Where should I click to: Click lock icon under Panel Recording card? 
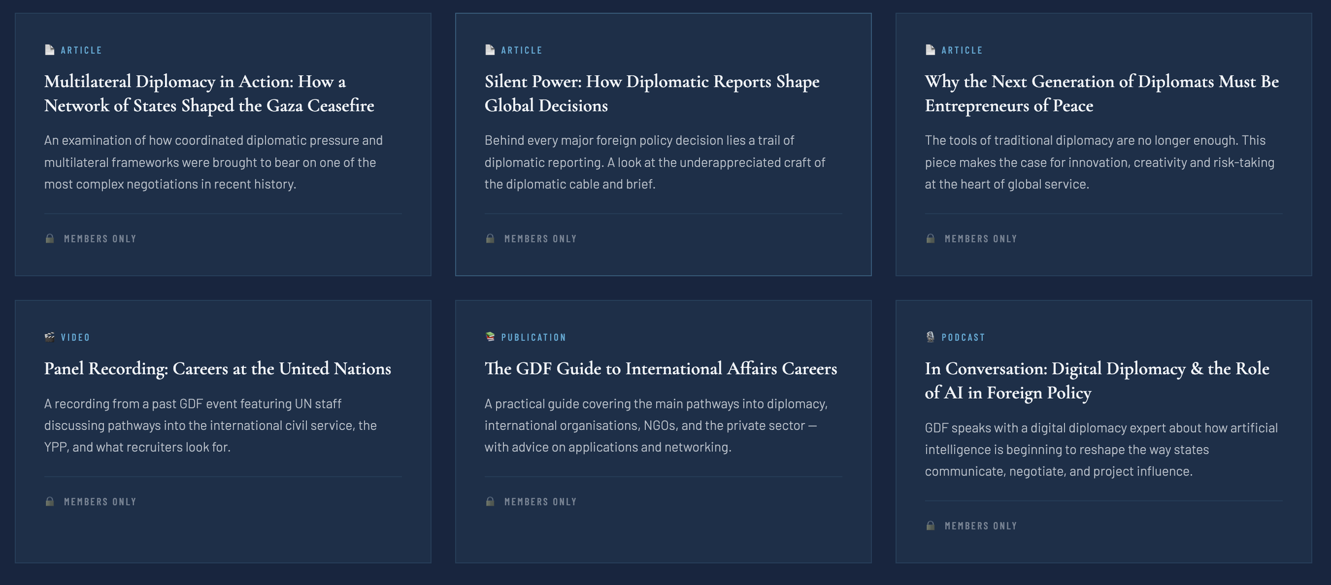coord(50,501)
